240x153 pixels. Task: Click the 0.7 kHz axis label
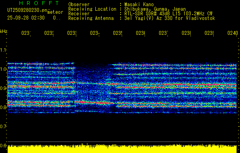(x=3, y=127)
